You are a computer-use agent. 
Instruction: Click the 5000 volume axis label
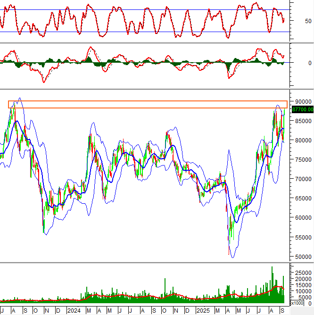click(x=305, y=297)
